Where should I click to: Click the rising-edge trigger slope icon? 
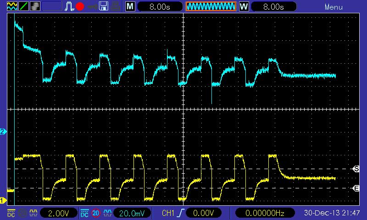[x=181, y=213]
